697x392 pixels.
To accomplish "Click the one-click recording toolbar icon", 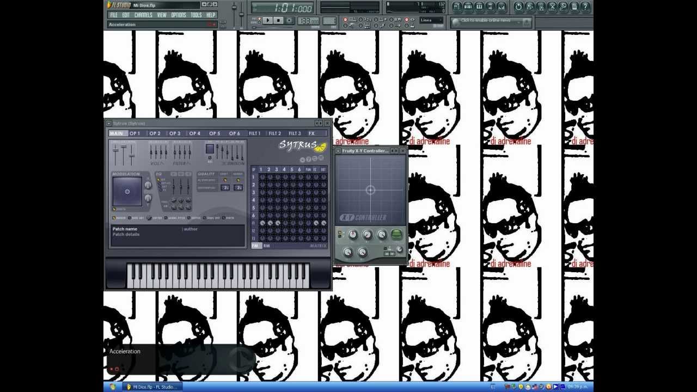I will pos(563,7).
